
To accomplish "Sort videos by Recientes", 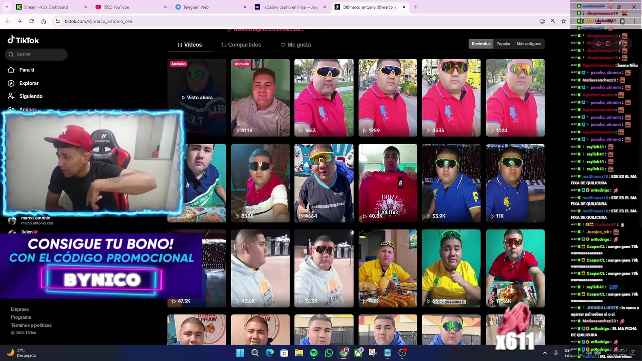I will click(x=481, y=44).
